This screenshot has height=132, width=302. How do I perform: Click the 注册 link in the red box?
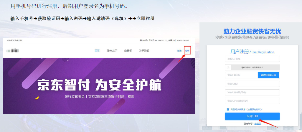[x=187, y=51]
